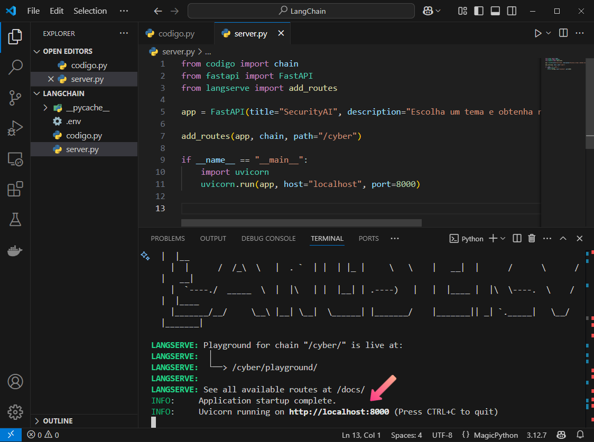Open the Selection menu
This screenshot has height=442, width=594.
[90, 11]
